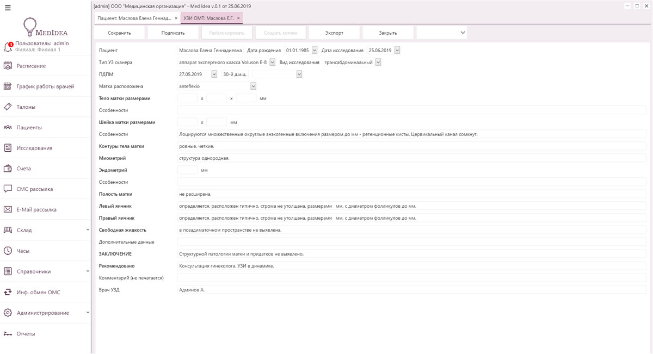Open the hamburger menu icon
The image size is (653, 354).
pyautogui.click(x=8, y=8)
